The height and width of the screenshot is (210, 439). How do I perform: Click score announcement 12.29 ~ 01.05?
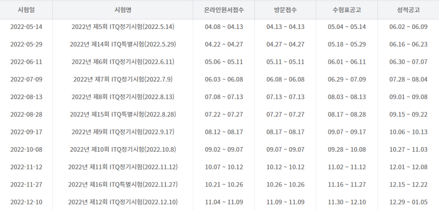pos(408,202)
